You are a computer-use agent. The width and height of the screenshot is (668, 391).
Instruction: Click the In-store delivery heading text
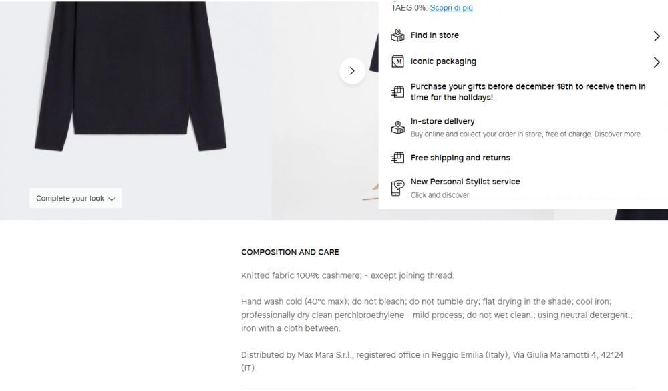443,121
